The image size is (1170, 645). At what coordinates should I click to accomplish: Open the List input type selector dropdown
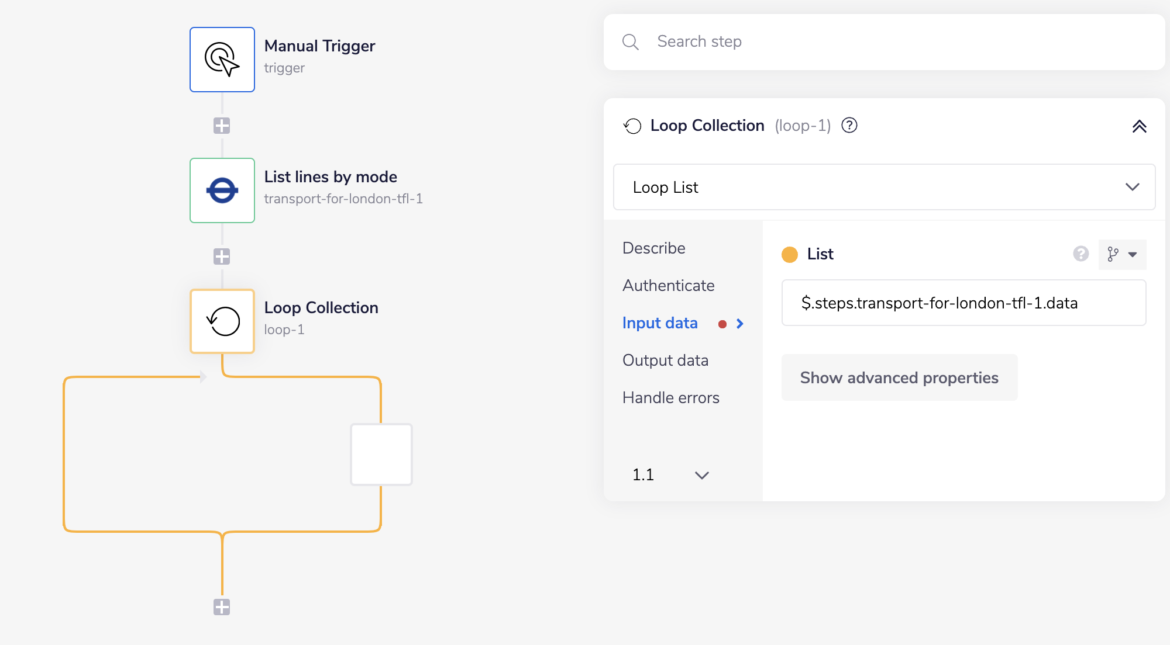click(x=1122, y=255)
